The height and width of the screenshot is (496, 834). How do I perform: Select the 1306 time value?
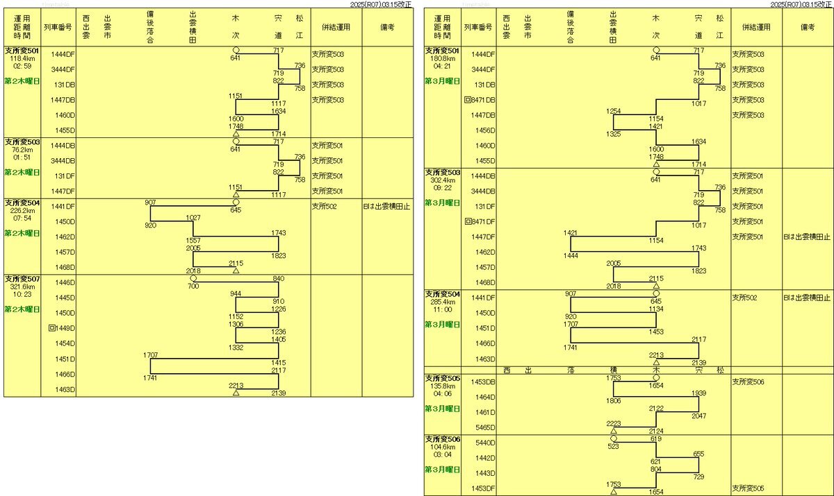(236, 324)
